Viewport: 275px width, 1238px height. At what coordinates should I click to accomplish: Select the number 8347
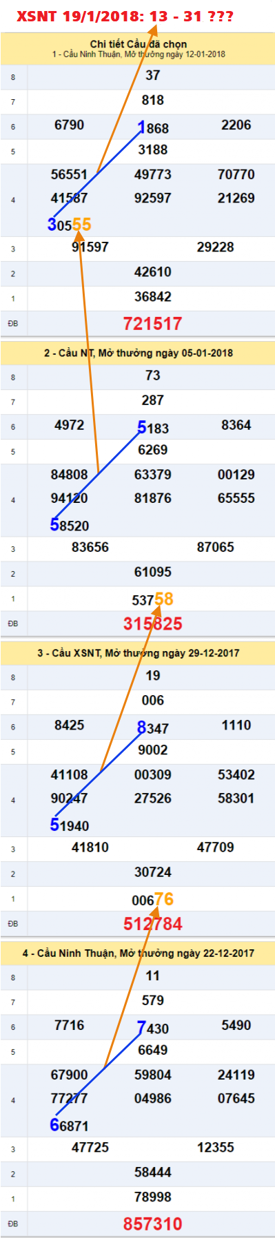point(153,728)
